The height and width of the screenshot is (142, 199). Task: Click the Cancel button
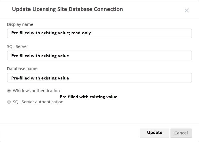pyautogui.click(x=181, y=133)
